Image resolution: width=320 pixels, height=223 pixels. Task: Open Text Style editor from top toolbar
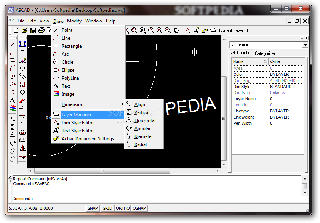coord(196,30)
